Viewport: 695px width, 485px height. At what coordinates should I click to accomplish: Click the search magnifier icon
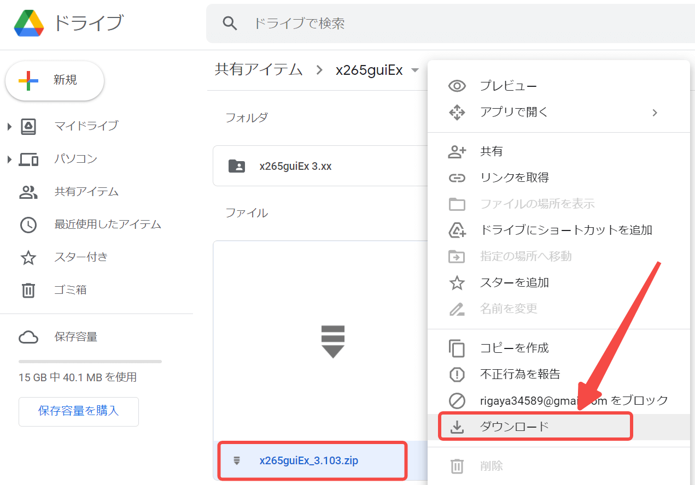coord(230,23)
